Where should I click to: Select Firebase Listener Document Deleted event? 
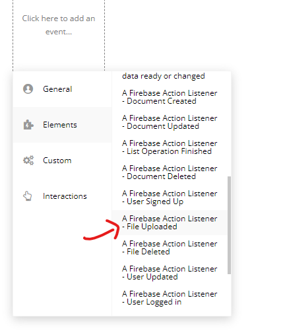click(x=170, y=172)
